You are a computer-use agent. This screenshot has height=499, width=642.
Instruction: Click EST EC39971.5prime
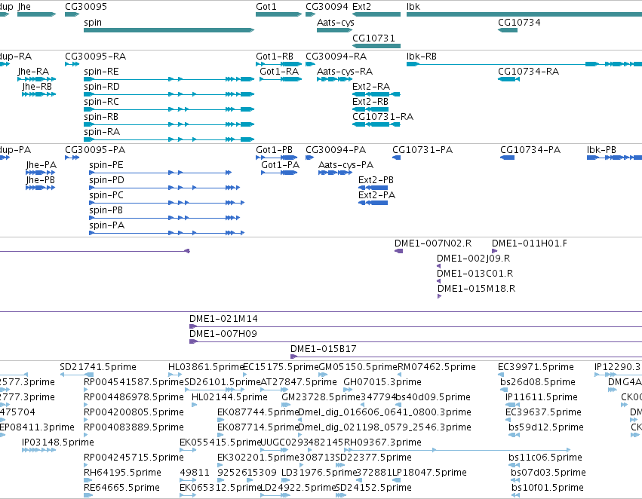click(x=502, y=375)
